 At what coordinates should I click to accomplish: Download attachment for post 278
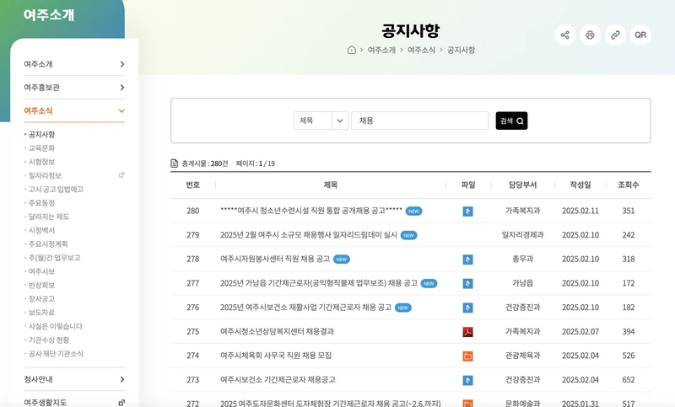pos(468,260)
